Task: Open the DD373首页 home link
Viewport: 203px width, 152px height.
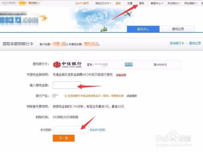Action: coord(82,3)
